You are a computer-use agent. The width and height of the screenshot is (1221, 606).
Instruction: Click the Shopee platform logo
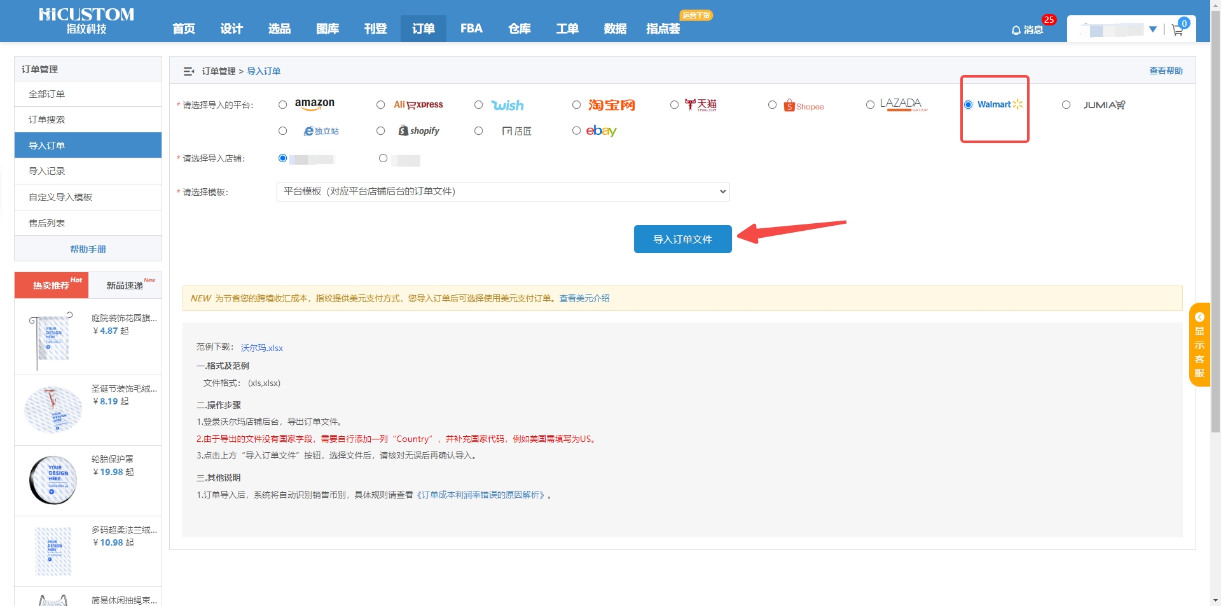pyautogui.click(x=804, y=106)
